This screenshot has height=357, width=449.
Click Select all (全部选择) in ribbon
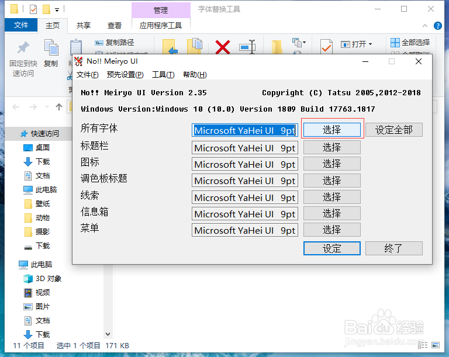(410, 43)
